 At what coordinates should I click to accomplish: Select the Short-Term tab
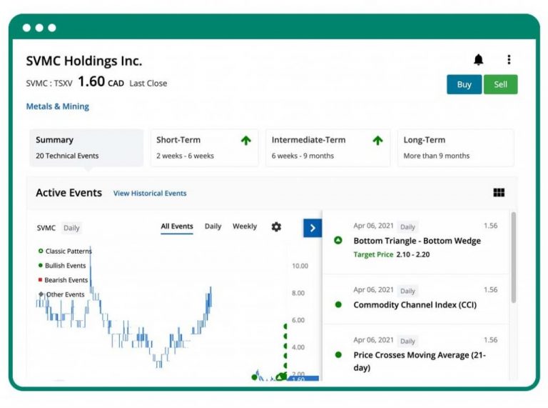[x=205, y=148]
